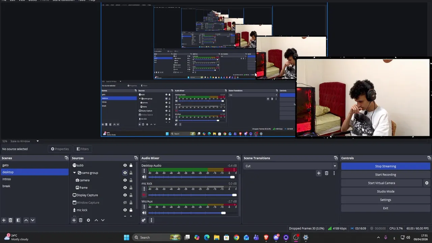The width and height of the screenshot is (432, 243).
Task: Add a new scene with the plus icon
Action: [x=4, y=220]
